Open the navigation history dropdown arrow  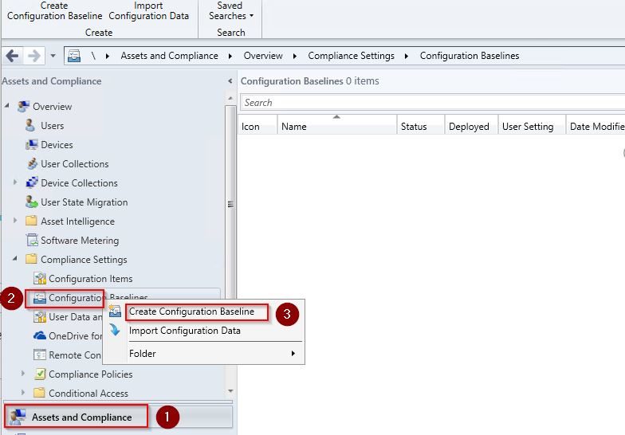point(53,56)
